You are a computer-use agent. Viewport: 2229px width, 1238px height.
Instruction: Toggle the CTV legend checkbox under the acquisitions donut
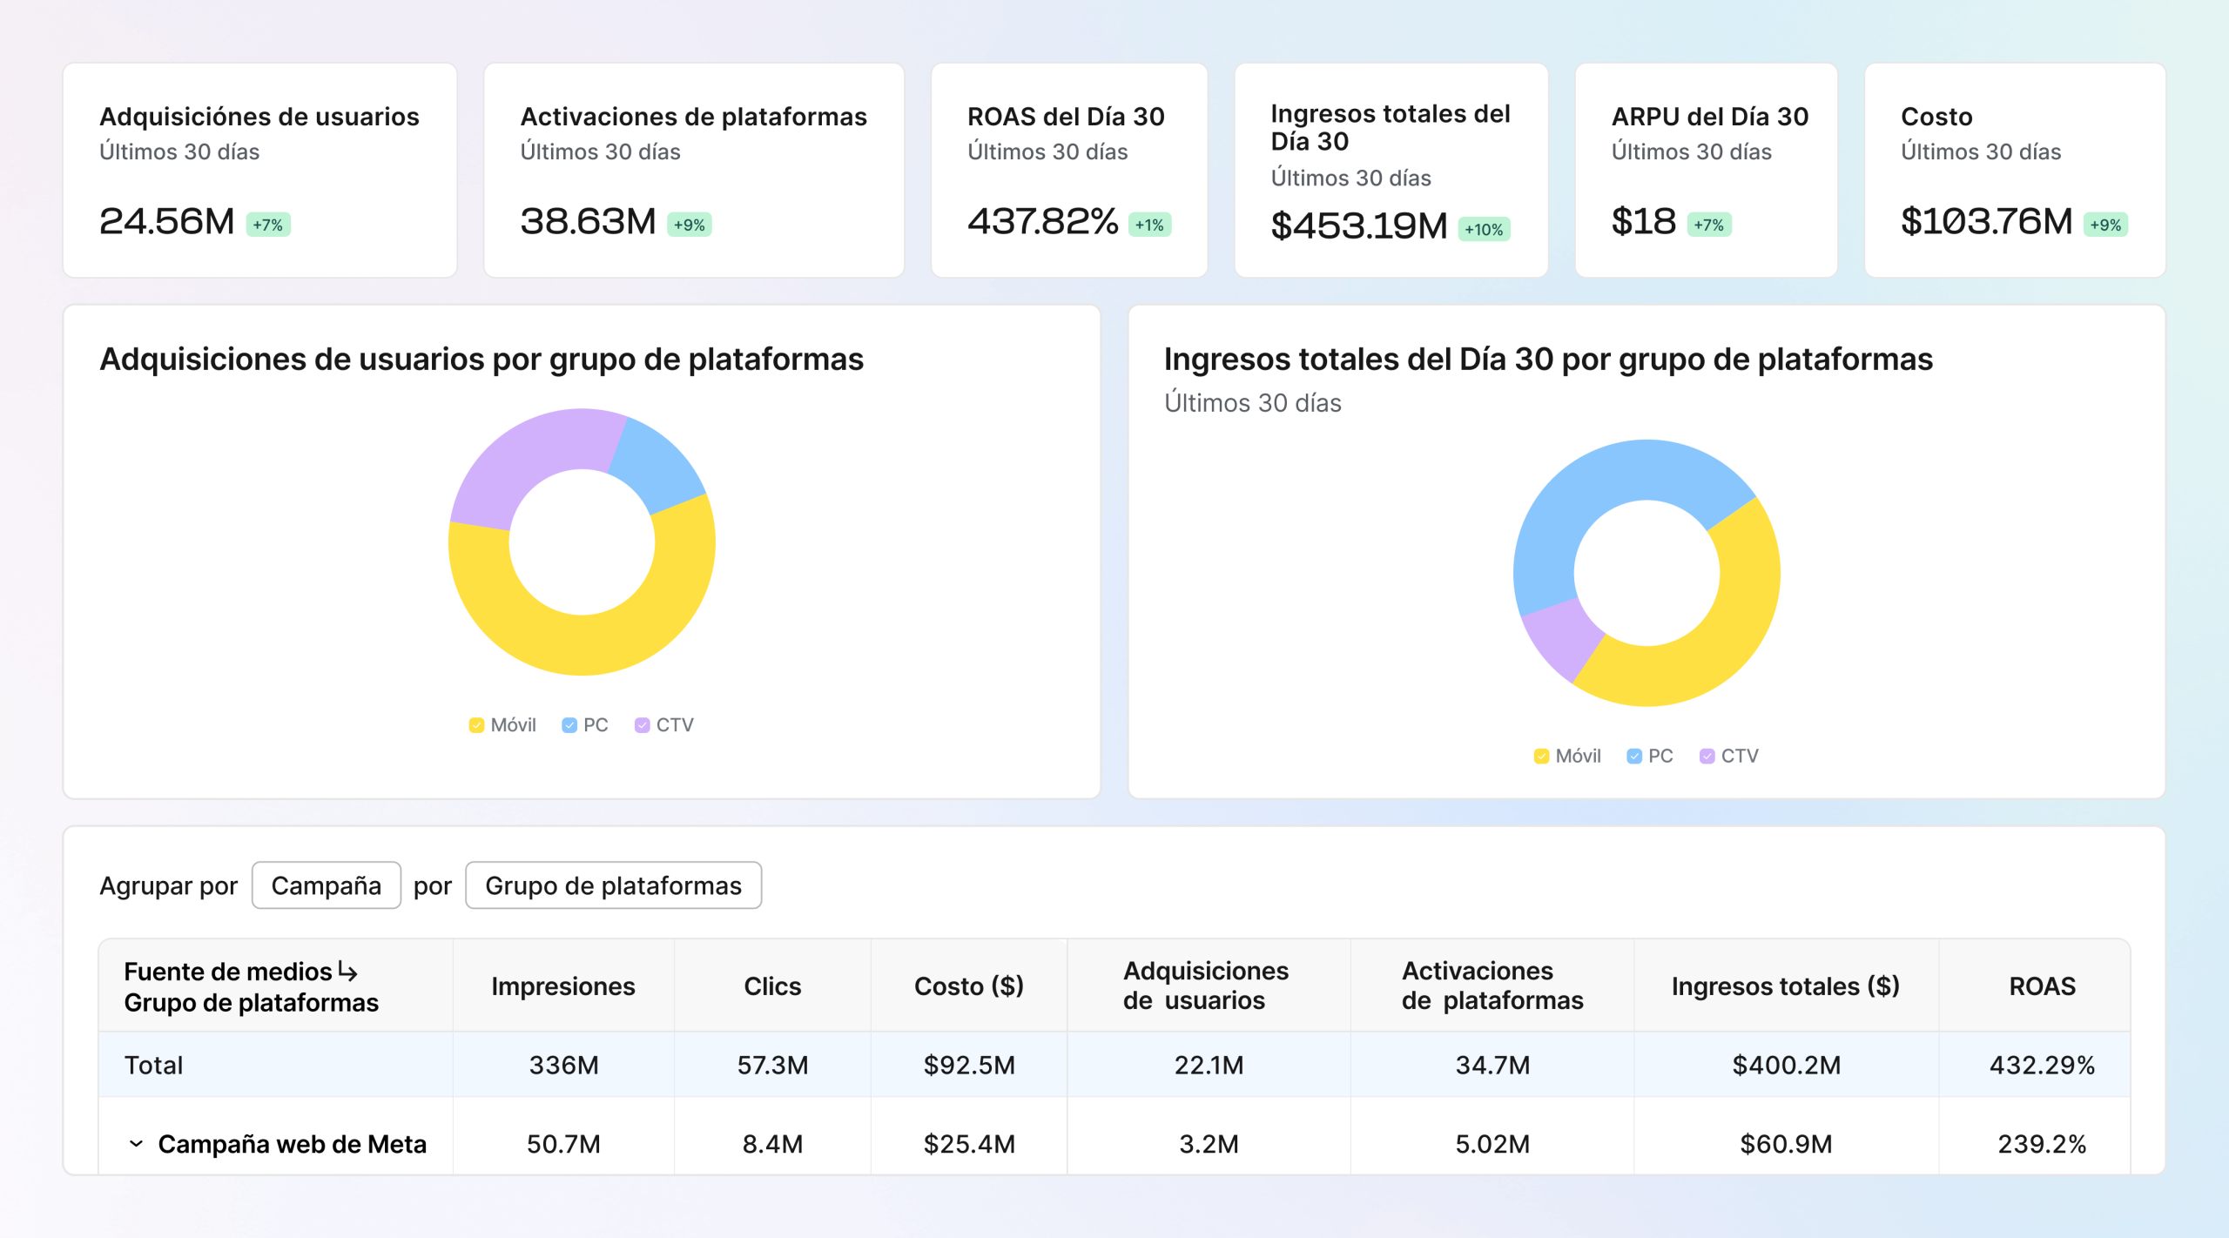click(643, 724)
